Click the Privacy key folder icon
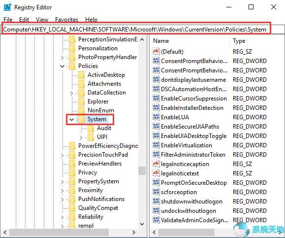Viewport: 285px width, 238px height. 72,172
